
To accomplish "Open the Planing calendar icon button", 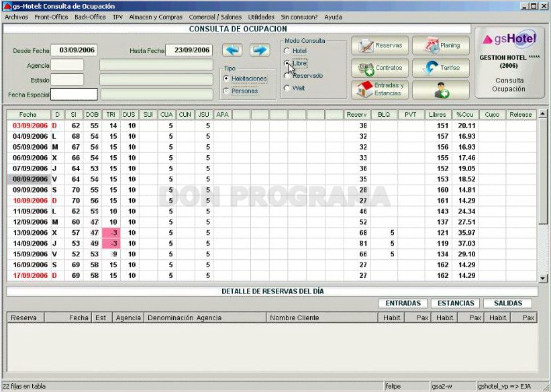I will [441, 46].
